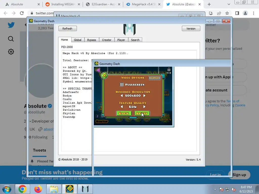This screenshot has width=259, height=194.
Task: Switch to the Search tab
Action: tap(135, 40)
